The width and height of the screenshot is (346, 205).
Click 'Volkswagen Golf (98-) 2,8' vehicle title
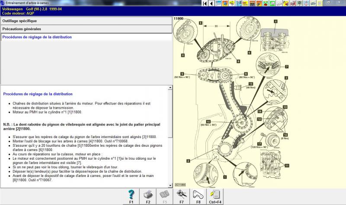coord(32,9)
